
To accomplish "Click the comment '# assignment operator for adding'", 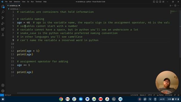I will 42,61.
